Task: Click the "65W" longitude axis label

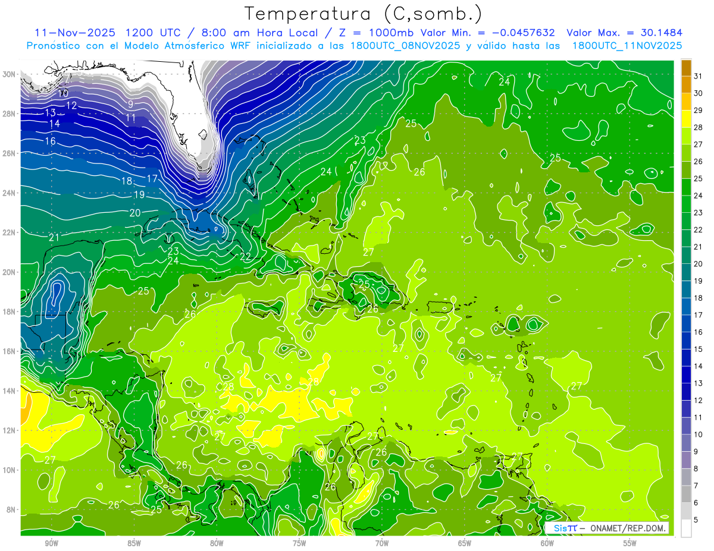Action: coord(465,543)
